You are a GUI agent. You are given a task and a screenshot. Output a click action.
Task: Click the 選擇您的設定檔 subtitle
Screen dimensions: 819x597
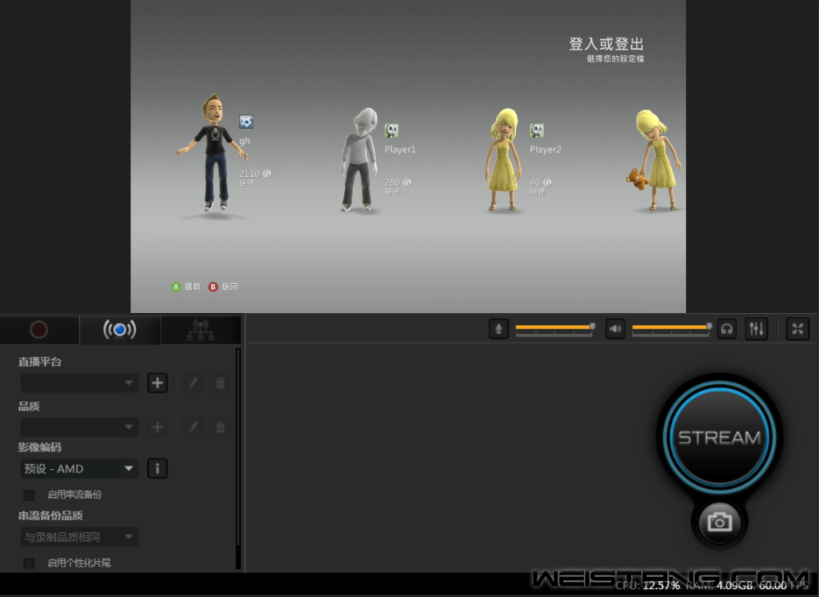[615, 58]
